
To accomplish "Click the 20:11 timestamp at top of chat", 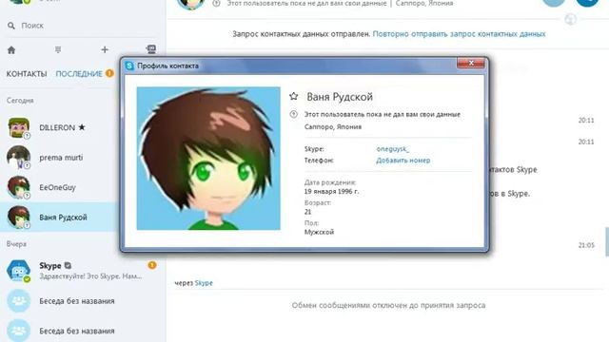I will click(x=586, y=121).
